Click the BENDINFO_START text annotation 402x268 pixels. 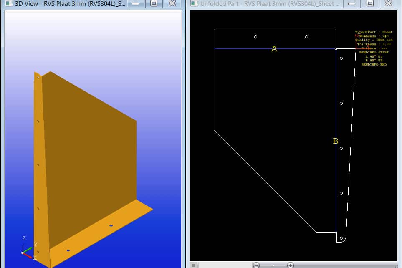[x=374, y=53]
